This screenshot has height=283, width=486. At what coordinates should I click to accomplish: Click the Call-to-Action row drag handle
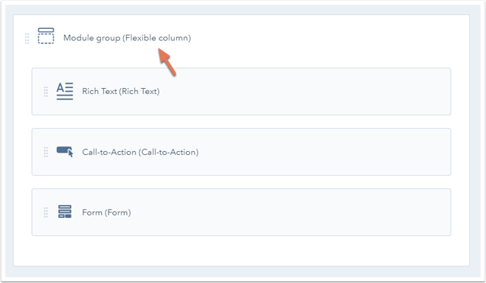tap(46, 152)
